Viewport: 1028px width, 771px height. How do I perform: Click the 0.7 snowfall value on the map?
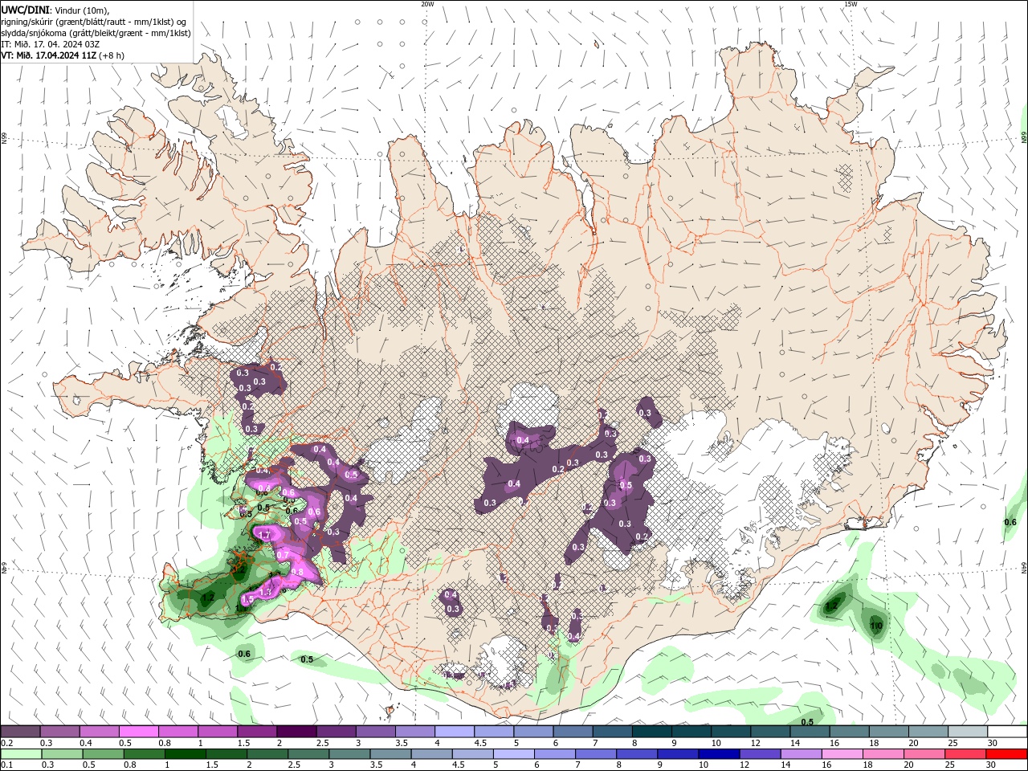click(282, 555)
